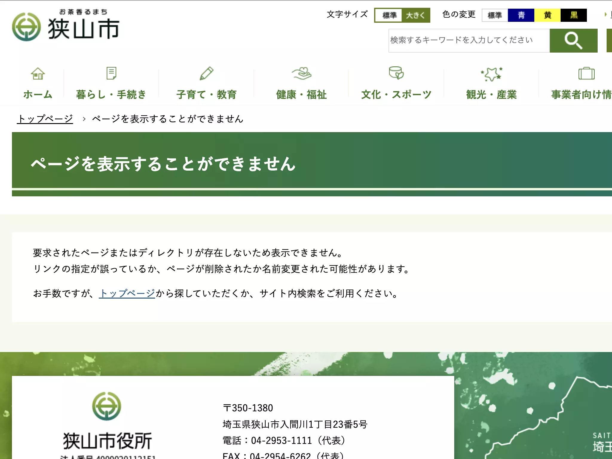The height and width of the screenshot is (459, 612).
Task: Set text size to 大きく
Action: [415, 15]
